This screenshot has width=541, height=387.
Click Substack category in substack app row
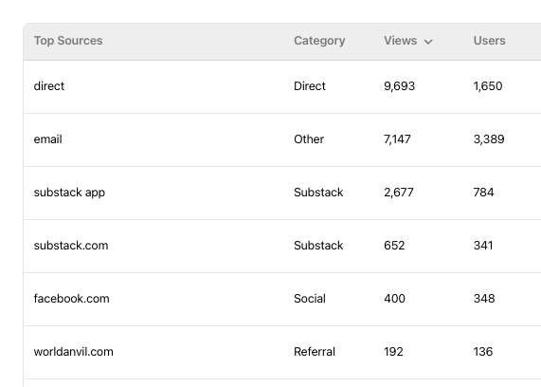pyautogui.click(x=318, y=193)
